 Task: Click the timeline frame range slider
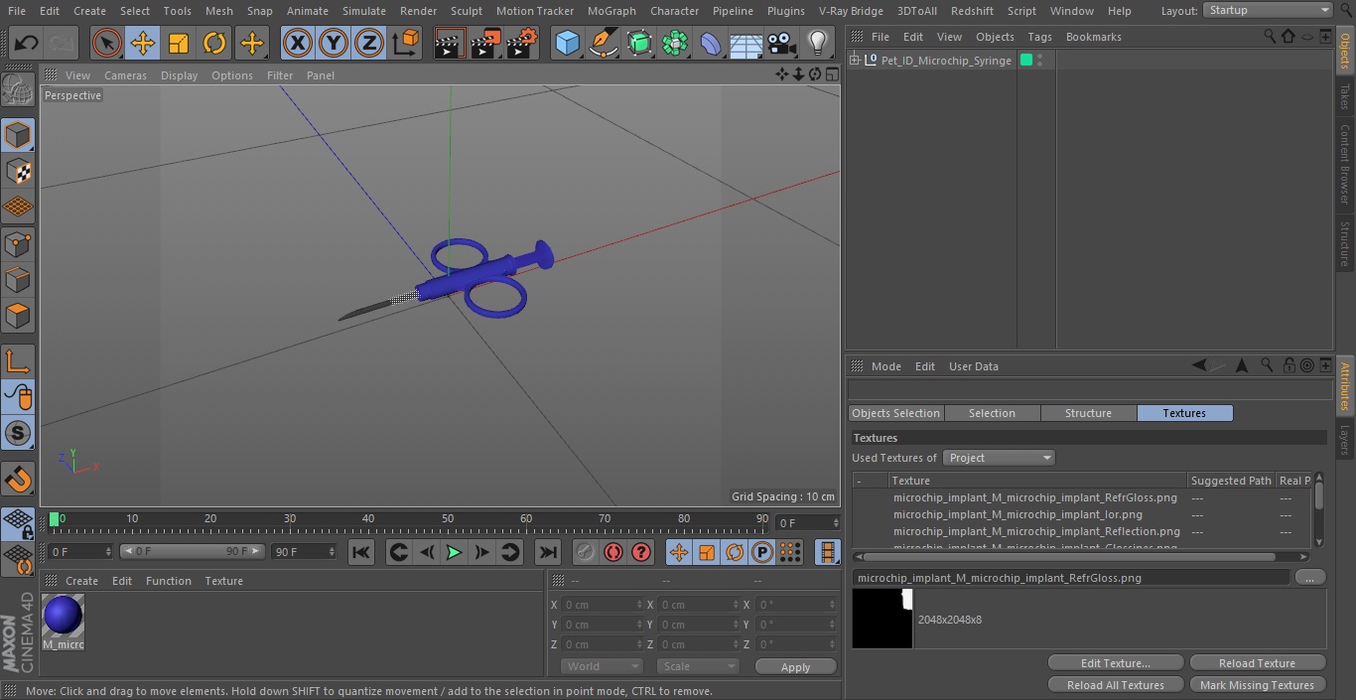click(x=193, y=551)
